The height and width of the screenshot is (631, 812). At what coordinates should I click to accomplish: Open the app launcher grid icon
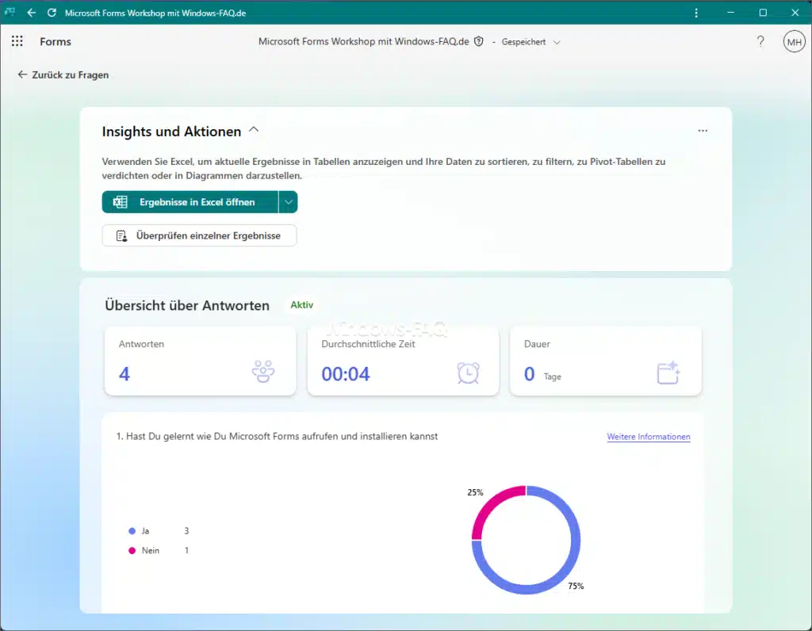(x=17, y=41)
